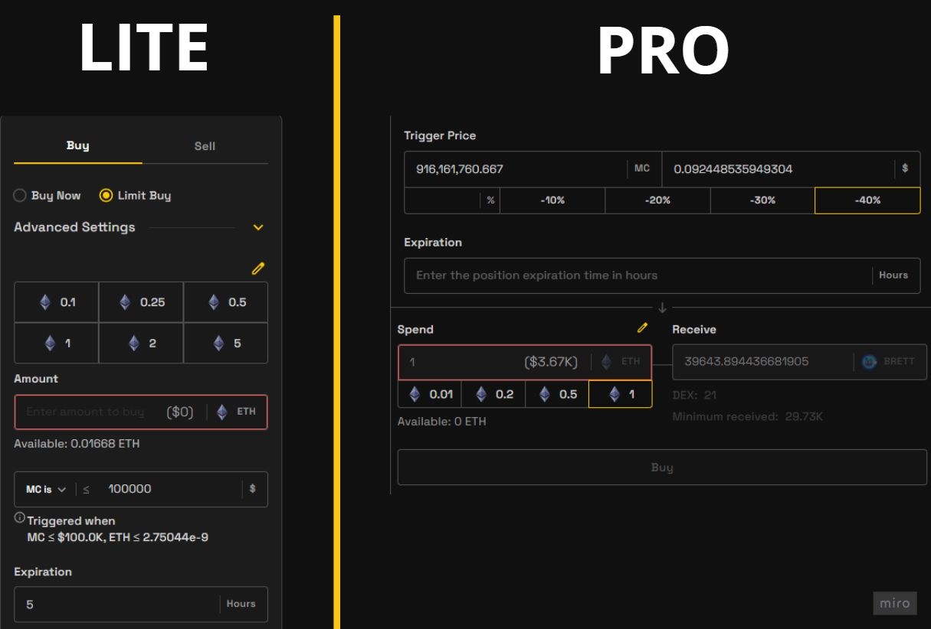
Task: Switch to the Sell tab
Action: 205,146
